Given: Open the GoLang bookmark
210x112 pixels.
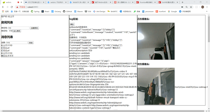Looking at the screenshot, I should [x=56, y=12].
